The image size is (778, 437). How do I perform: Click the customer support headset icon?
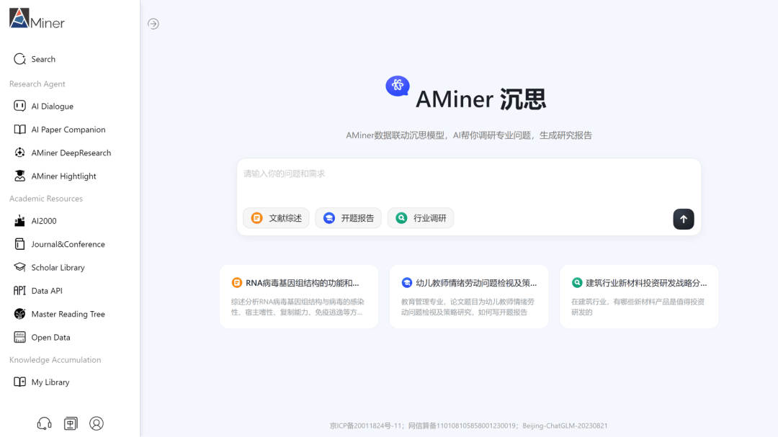pyautogui.click(x=44, y=423)
